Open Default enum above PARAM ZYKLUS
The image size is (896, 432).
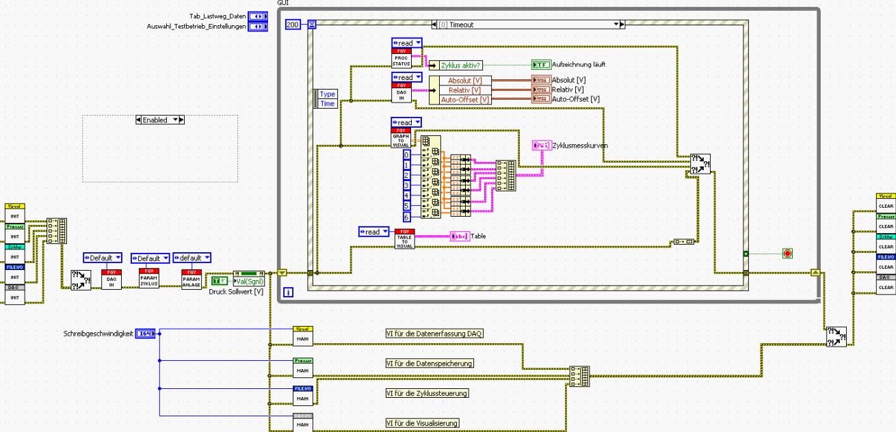pos(150,258)
